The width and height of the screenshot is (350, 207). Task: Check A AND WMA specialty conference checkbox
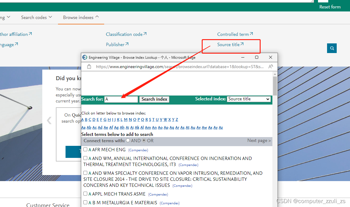pos(85,173)
